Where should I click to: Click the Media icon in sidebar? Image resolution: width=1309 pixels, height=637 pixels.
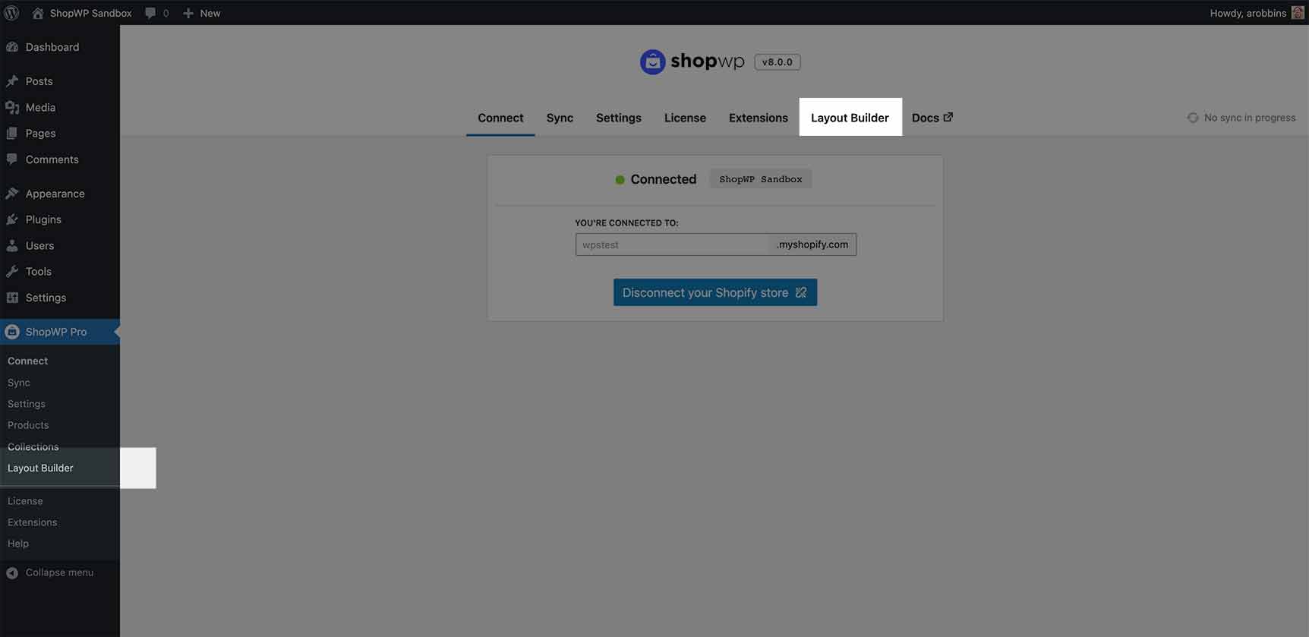(x=12, y=108)
